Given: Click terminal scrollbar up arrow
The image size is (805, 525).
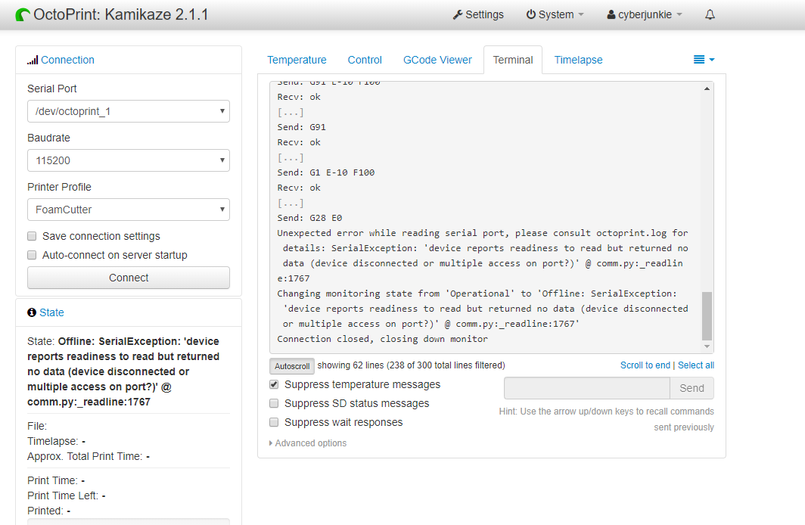Looking at the screenshot, I should [707, 89].
